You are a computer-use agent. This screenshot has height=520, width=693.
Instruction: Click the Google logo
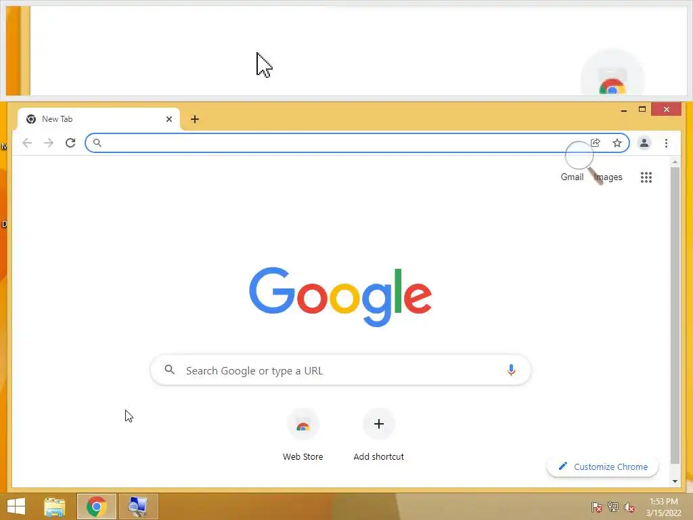340,297
